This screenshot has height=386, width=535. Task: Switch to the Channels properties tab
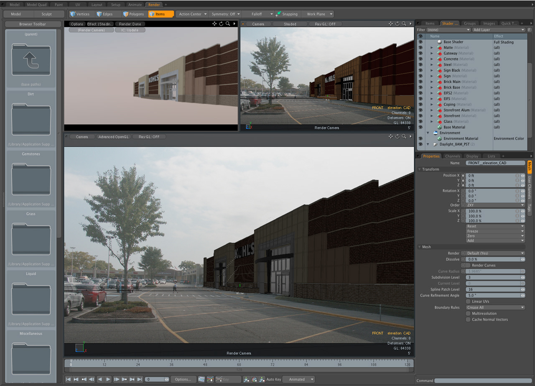452,156
